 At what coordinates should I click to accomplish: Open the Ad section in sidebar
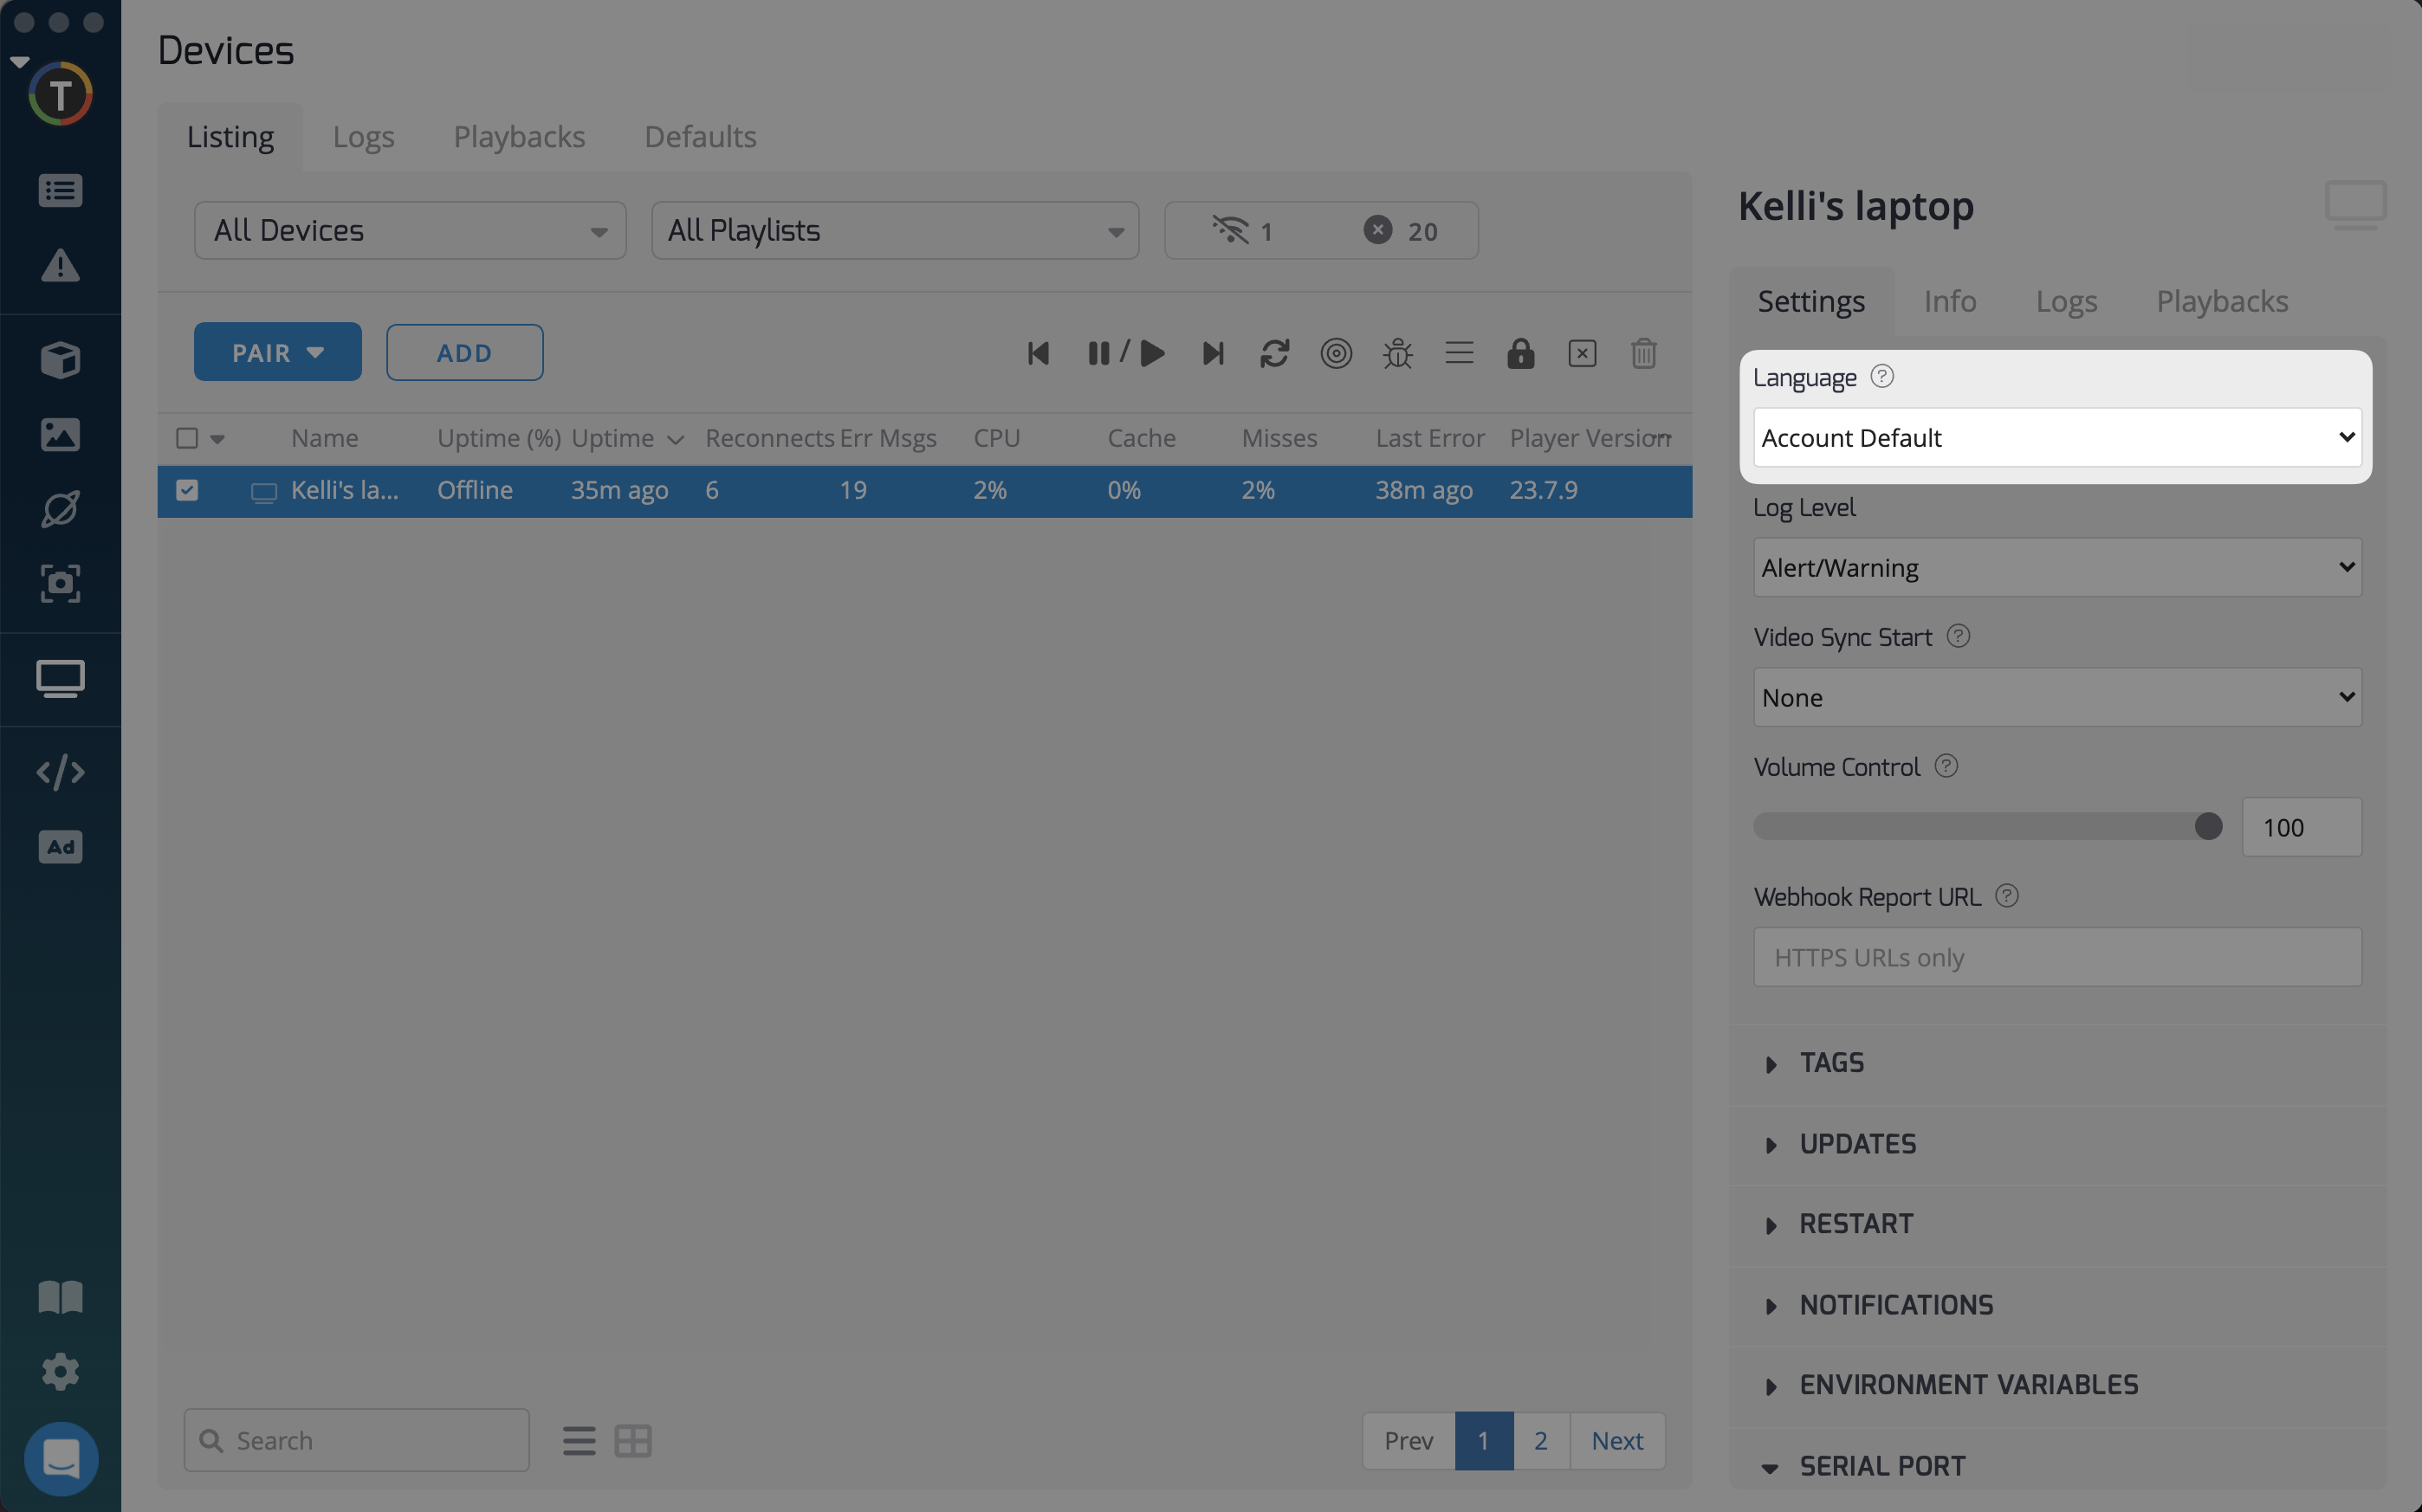pyautogui.click(x=60, y=847)
